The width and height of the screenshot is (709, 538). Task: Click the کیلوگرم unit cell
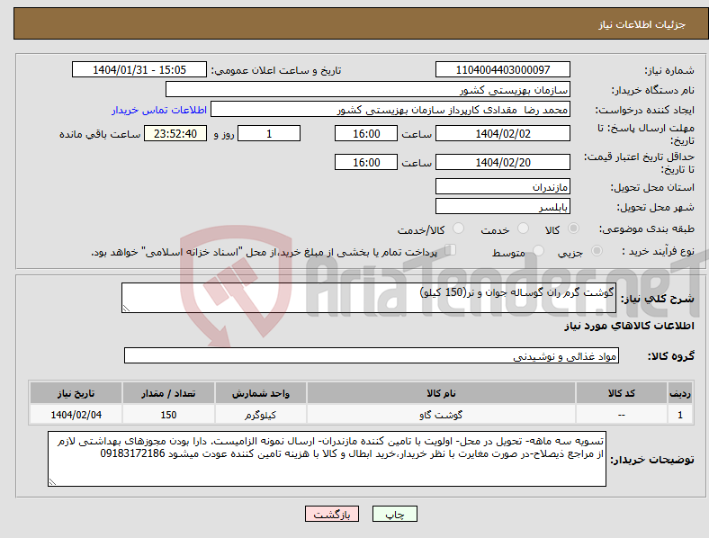(261, 414)
